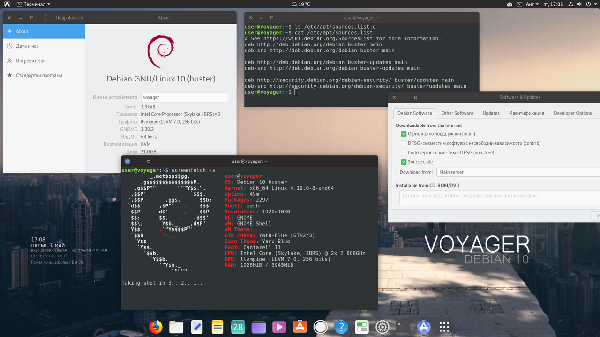Click the Downloadable from the Internet label
Image resolution: width=600 pixels, height=337 pixels.
click(429, 125)
